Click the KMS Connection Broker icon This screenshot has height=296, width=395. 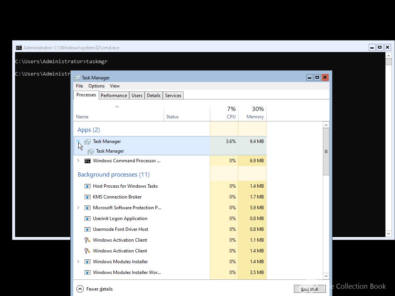tap(88, 197)
